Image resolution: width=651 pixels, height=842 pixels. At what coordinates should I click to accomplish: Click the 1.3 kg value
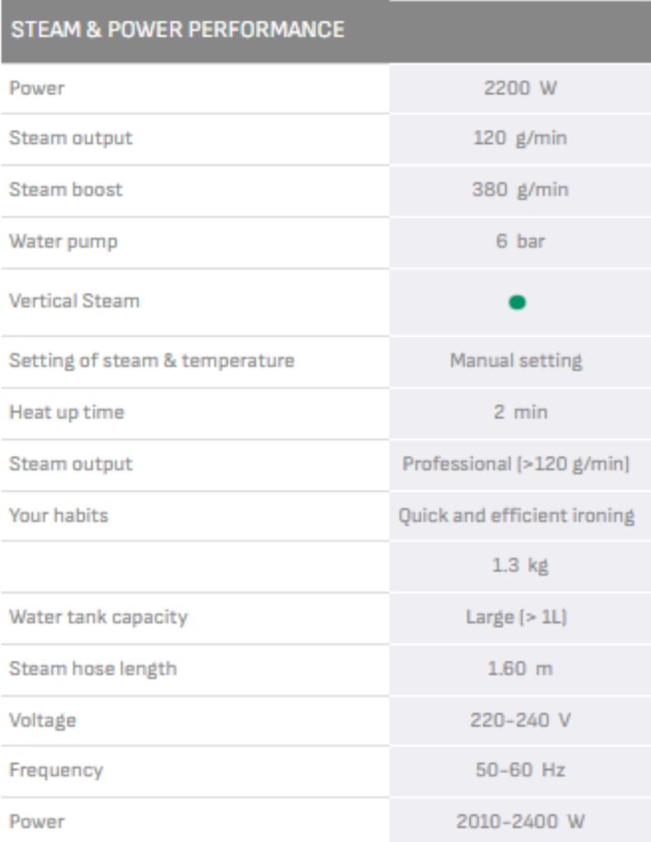(x=520, y=566)
